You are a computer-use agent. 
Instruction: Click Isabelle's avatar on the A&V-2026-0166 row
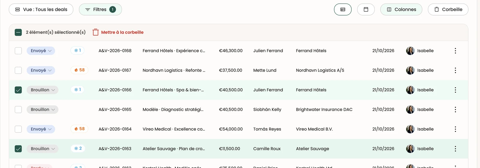coord(410,90)
